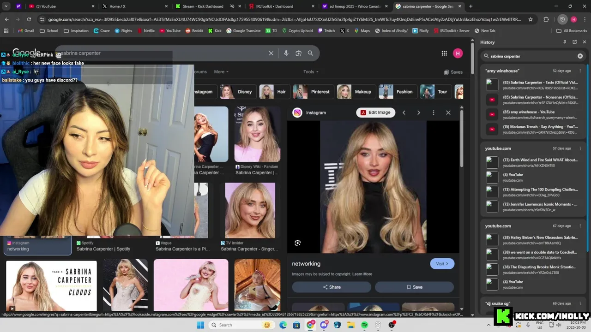Show the previous image in preview panel
The height and width of the screenshot is (332, 591).
pos(404,113)
